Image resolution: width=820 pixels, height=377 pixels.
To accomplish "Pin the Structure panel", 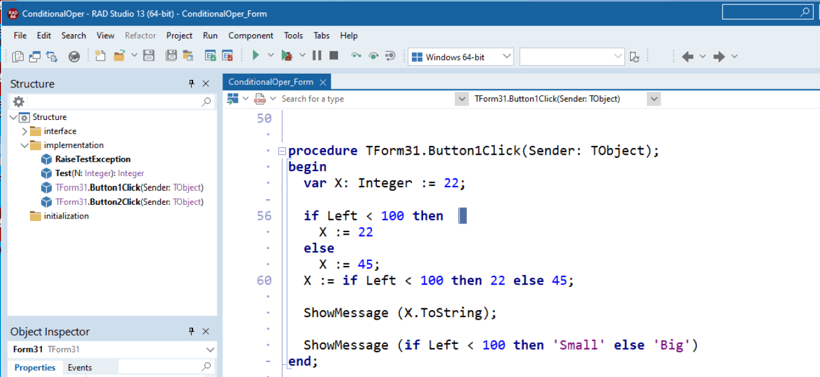I will pyautogui.click(x=192, y=84).
